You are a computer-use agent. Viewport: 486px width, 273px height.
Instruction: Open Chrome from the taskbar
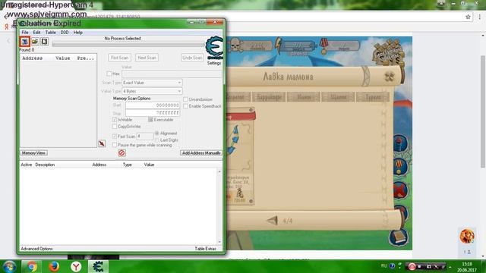pyautogui.click(x=32, y=266)
